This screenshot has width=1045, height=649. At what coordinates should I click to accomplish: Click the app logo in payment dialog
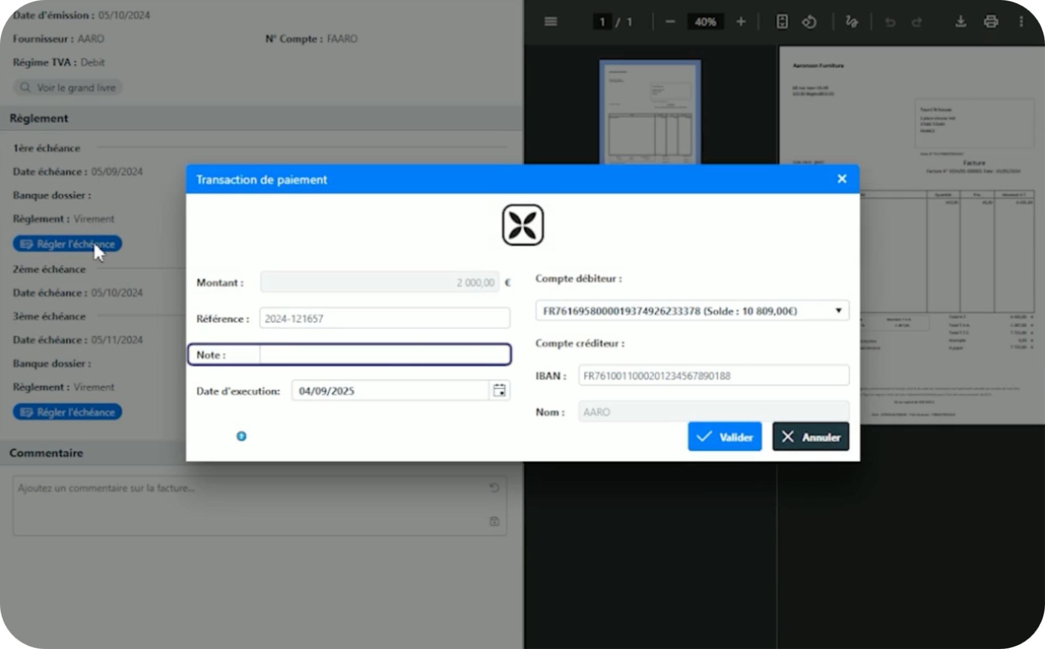point(522,225)
